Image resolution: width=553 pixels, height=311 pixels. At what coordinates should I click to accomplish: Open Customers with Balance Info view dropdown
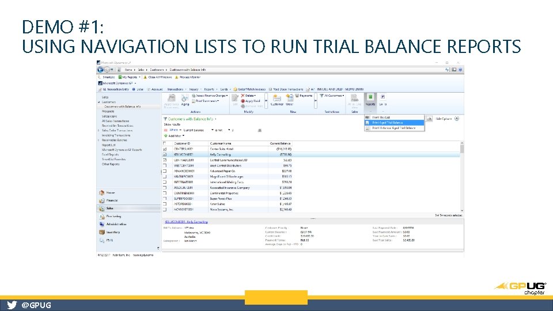216,119
